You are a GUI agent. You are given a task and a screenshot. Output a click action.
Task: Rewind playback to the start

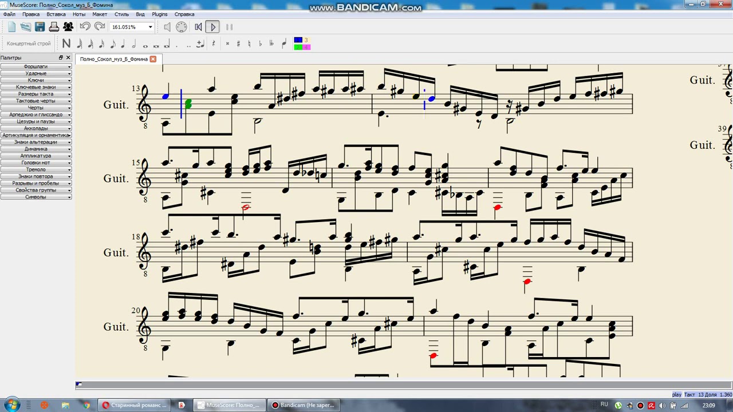[x=198, y=27]
